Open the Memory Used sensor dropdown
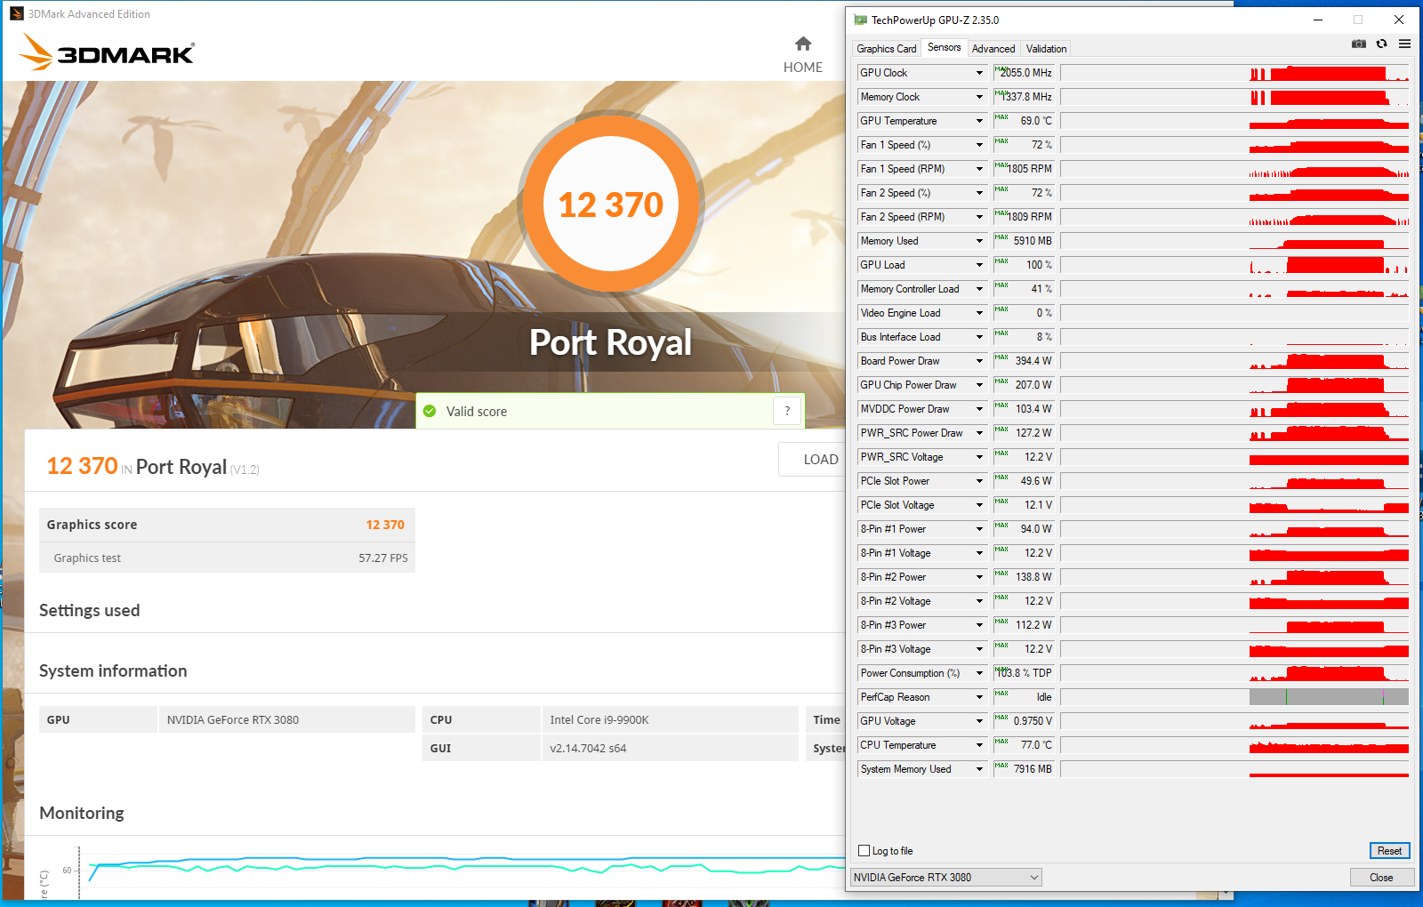The image size is (1423, 907). [x=979, y=241]
